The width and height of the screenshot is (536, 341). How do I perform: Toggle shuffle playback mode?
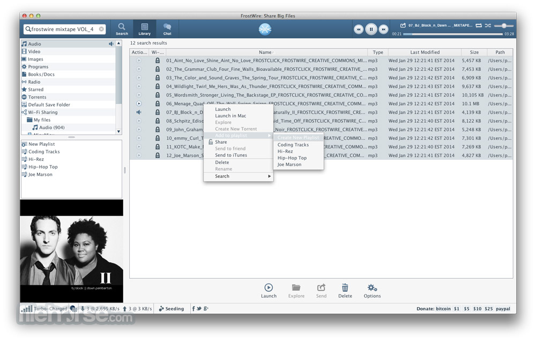point(488,25)
